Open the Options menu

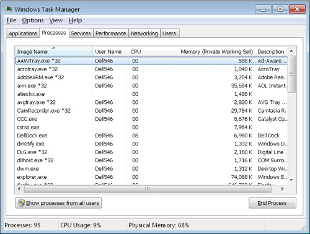33,20
